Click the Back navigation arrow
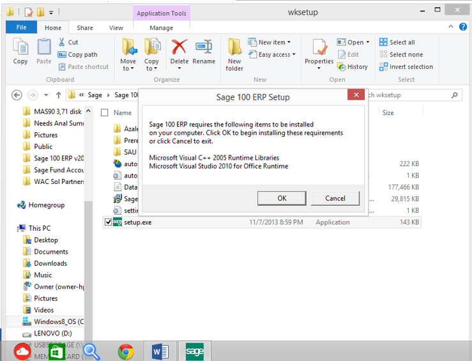This screenshot has width=472, height=361. click(x=17, y=95)
